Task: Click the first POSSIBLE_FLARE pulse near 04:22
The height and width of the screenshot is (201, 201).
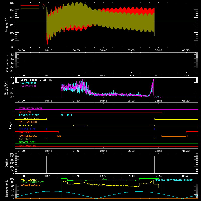Action: pyautogui.click(x=62, y=115)
